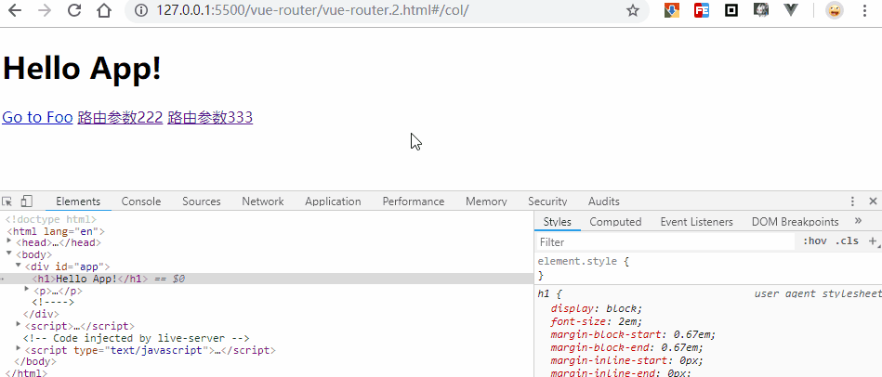Select the Event Listeners sidebar tab
The width and height of the screenshot is (882, 377).
(696, 221)
